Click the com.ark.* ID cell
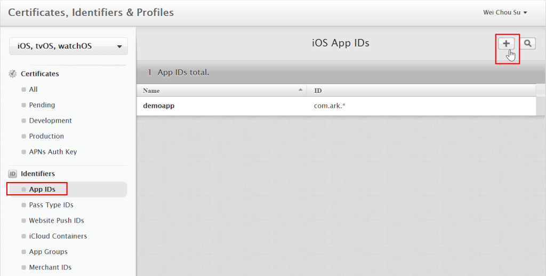 click(330, 106)
